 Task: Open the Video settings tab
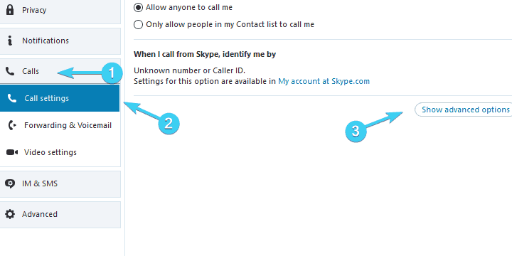pos(60,152)
